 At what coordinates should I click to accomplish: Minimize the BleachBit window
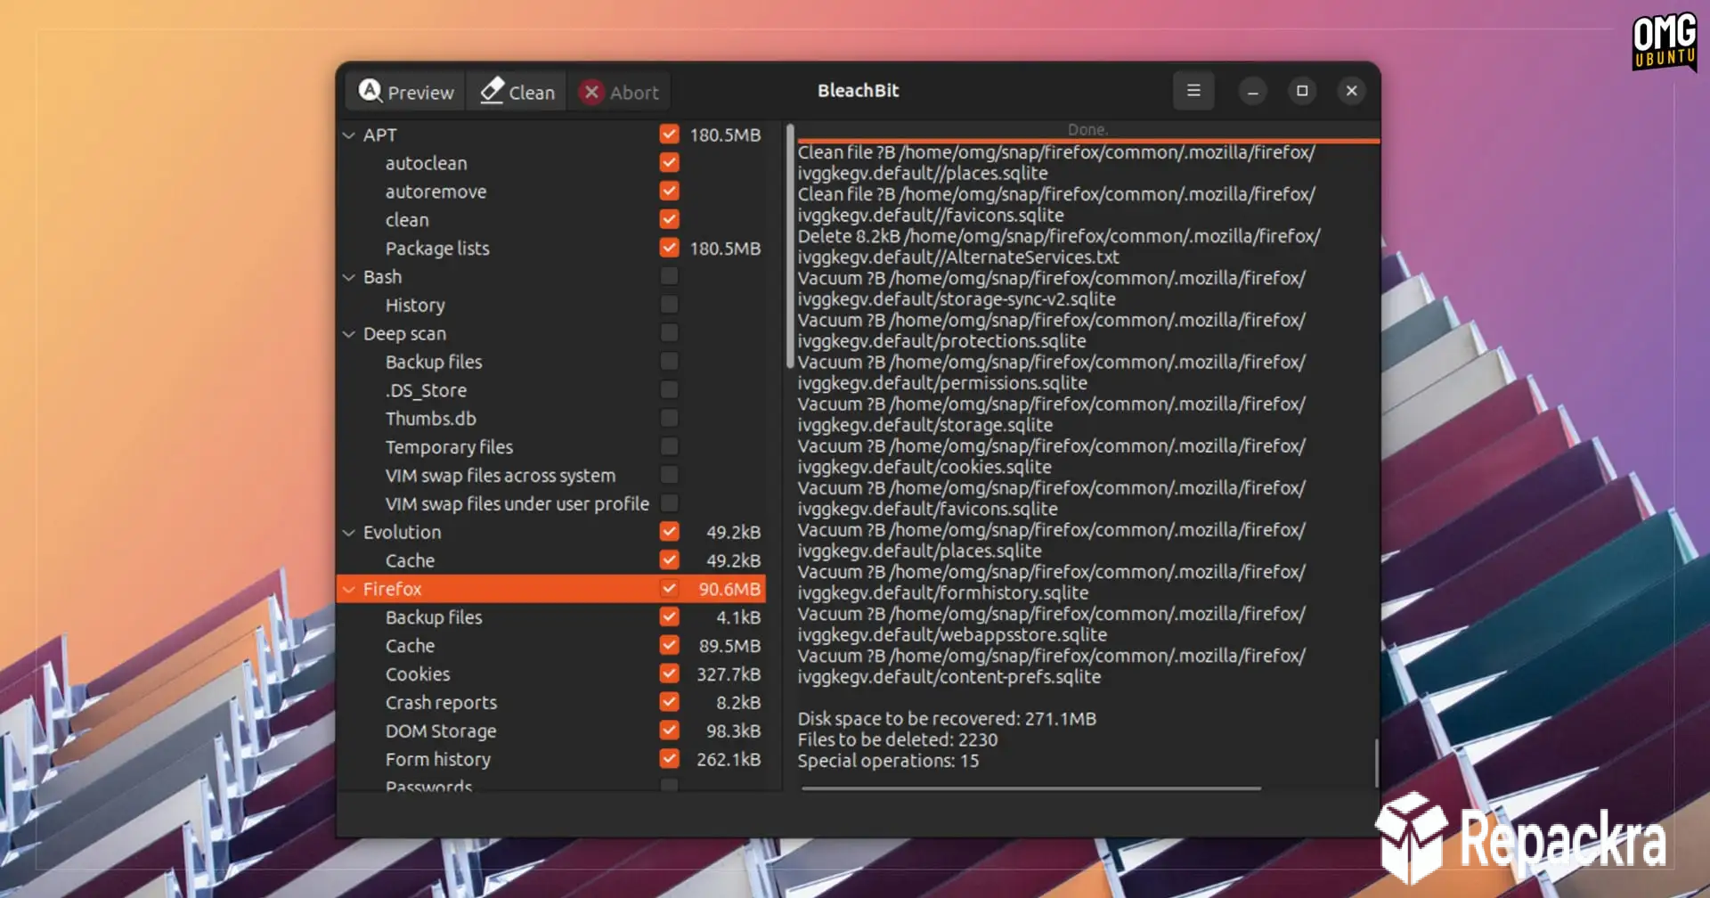click(x=1252, y=91)
